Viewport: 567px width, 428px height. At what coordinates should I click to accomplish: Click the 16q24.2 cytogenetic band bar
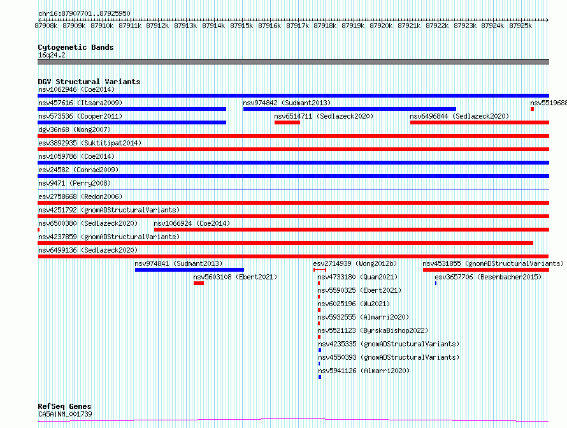[293, 62]
